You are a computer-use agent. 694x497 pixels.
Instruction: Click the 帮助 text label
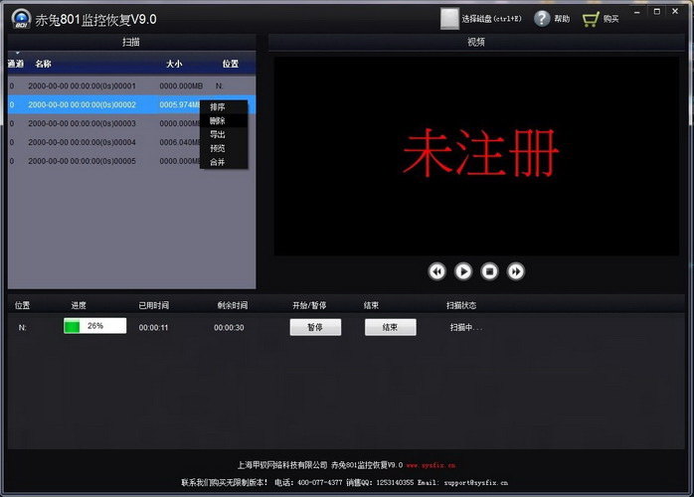562,19
